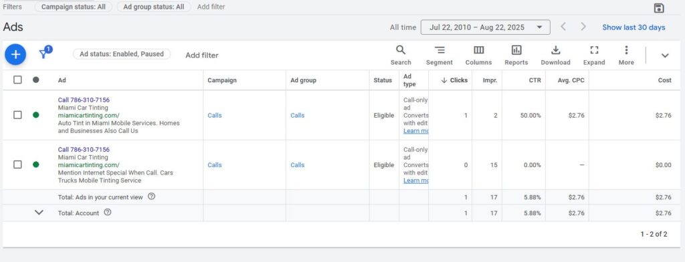This screenshot has width=685, height=262.
Task: Open the date range dropdown
Action: 486,27
